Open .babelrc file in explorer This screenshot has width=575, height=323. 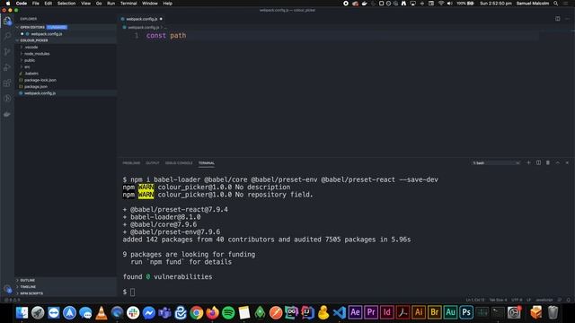(x=31, y=74)
